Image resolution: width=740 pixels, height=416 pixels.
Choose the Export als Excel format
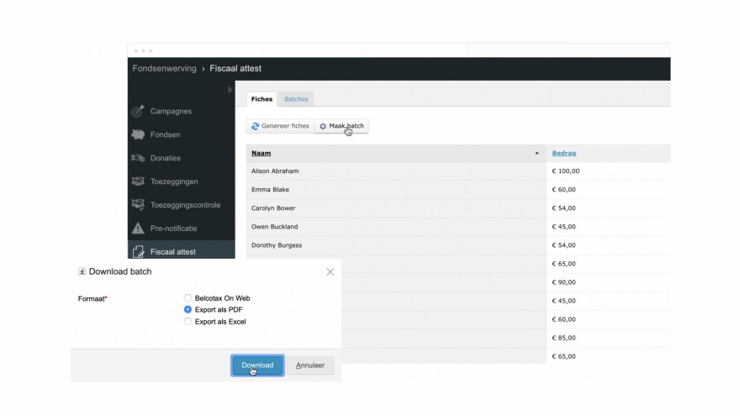188,321
